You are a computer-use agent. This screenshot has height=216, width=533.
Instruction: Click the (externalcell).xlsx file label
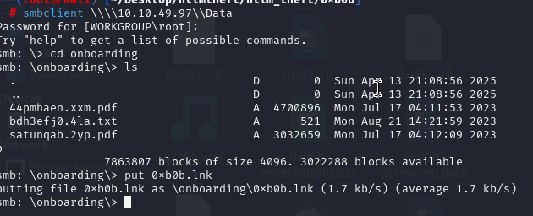point(309,173)
